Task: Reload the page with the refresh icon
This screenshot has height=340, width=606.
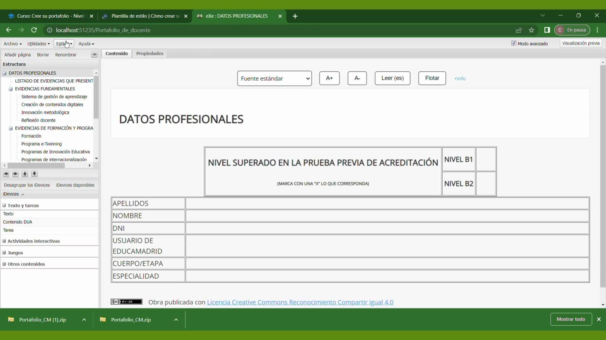Action: 34,30
